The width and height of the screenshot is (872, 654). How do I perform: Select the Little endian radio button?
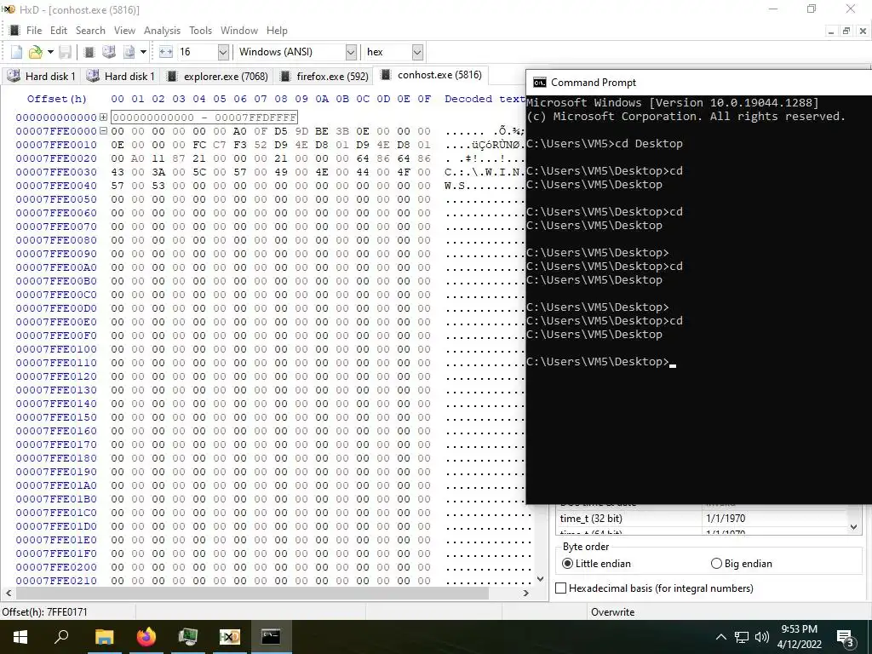(567, 564)
